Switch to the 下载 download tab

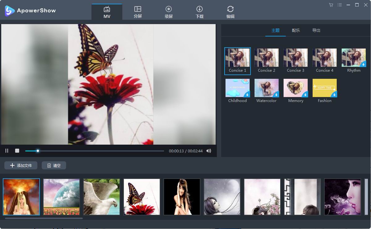pyautogui.click(x=200, y=11)
